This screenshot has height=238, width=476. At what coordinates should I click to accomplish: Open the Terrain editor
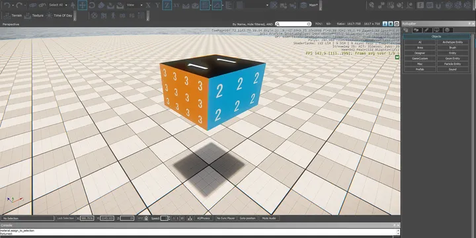13,15
